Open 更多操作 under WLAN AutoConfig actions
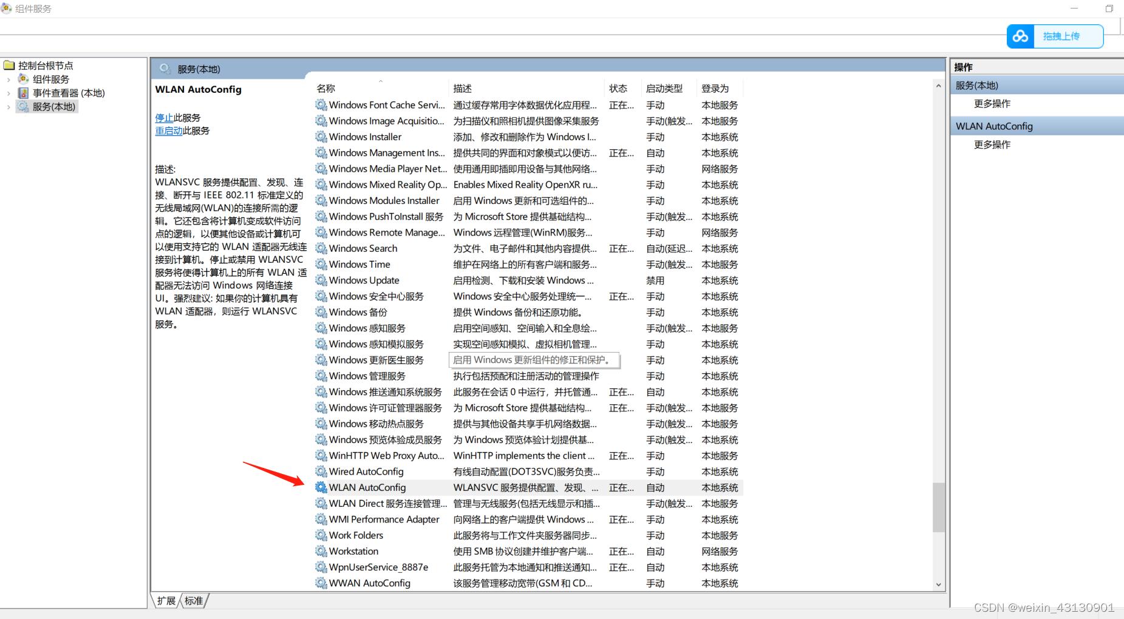 pyautogui.click(x=992, y=144)
